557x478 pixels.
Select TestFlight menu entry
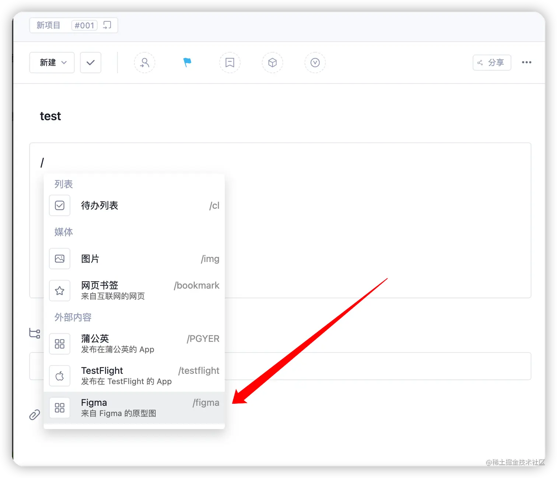pos(134,376)
